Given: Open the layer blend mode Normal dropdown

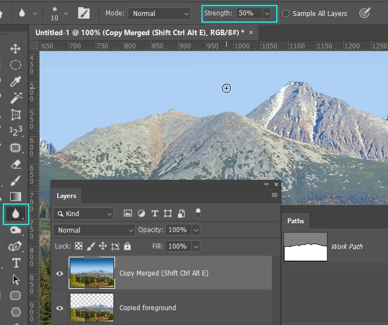Looking at the screenshot, I should click(94, 230).
